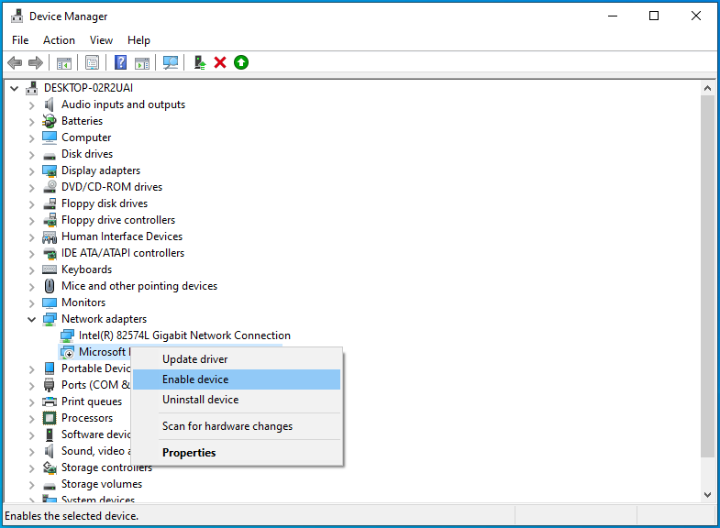Expand the Display adapters category
The height and width of the screenshot is (528, 720).
pos(31,171)
